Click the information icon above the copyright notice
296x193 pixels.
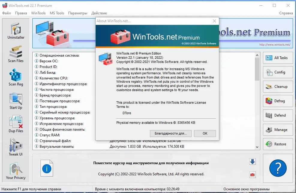[46, 168]
